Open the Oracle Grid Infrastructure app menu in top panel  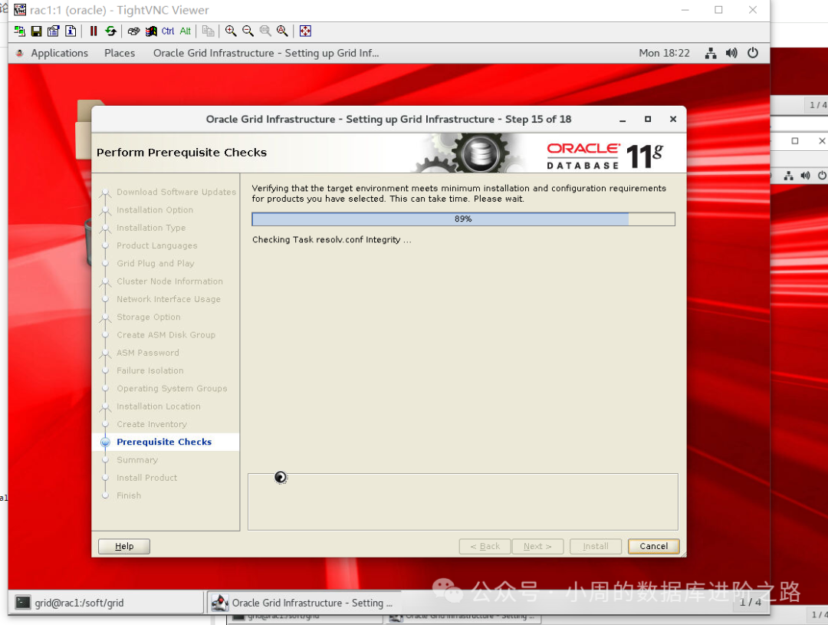coord(266,53)
